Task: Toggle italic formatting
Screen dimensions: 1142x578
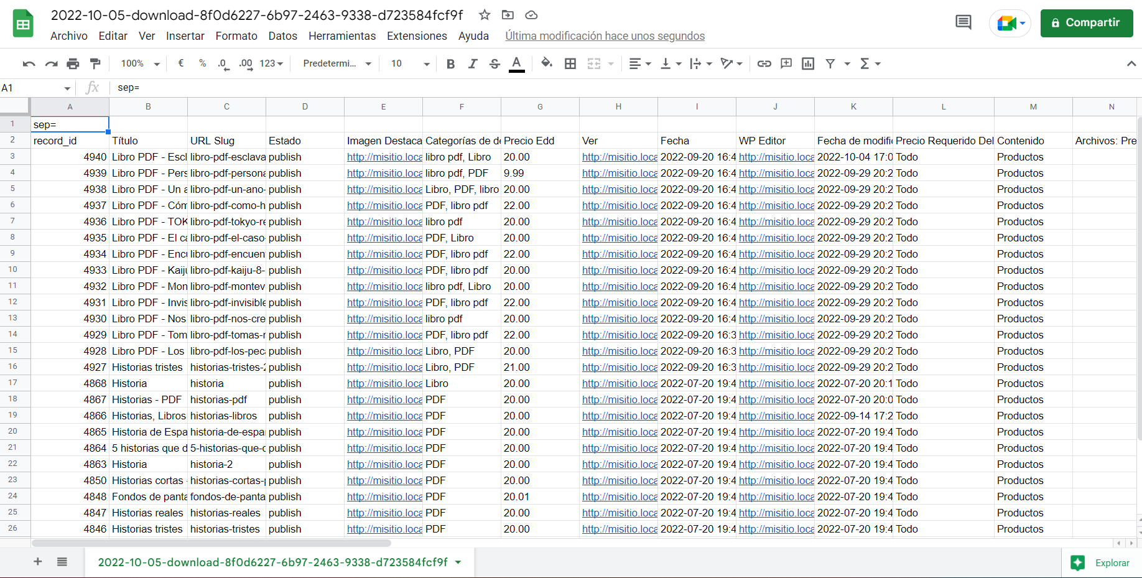Action: tap(472, 63)
